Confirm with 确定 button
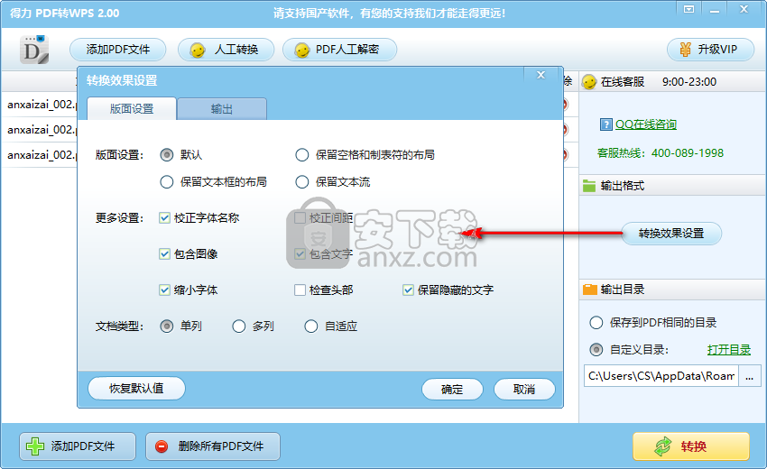 [452, 390]
